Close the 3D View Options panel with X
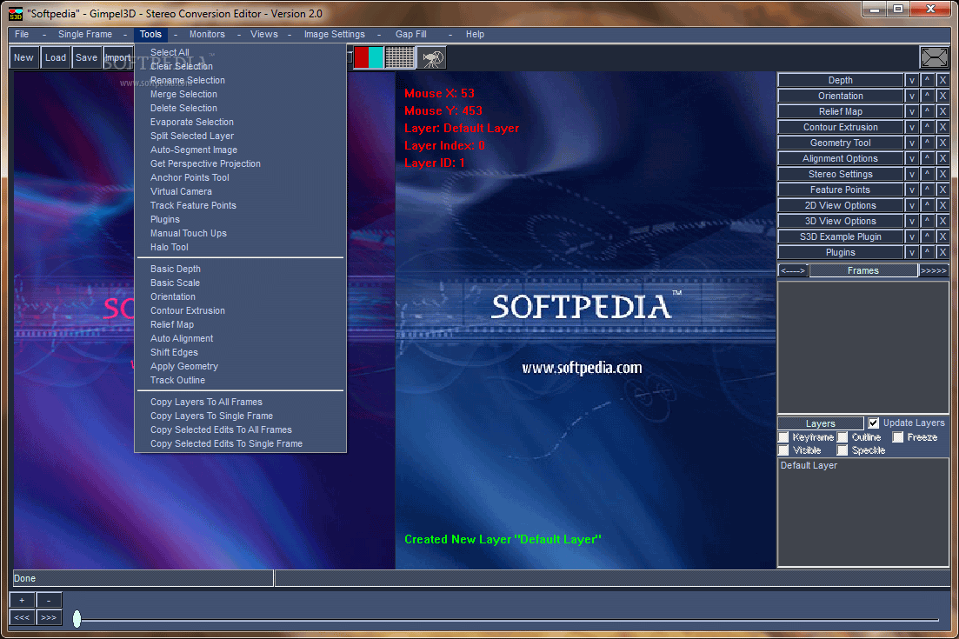959x639 pixels. tap(942, 221)
